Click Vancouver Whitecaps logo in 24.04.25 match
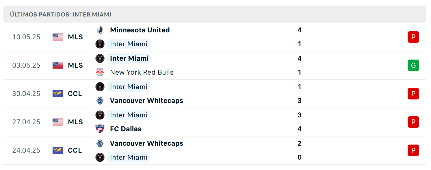 [x=100, y=143]
